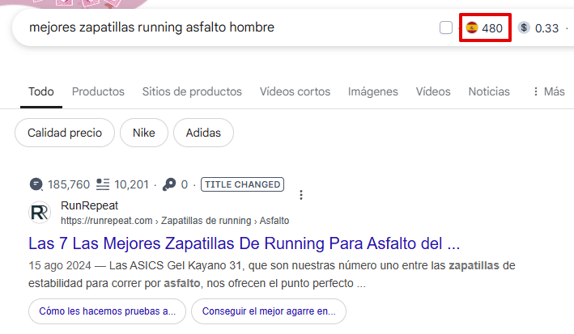The height and width of the screenshot is (334, 574).
Task: Click the 185,760 traffic value
Action: point(69,184)
